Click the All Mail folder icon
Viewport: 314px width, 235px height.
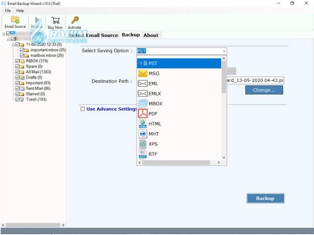click(x=22, y=72)
